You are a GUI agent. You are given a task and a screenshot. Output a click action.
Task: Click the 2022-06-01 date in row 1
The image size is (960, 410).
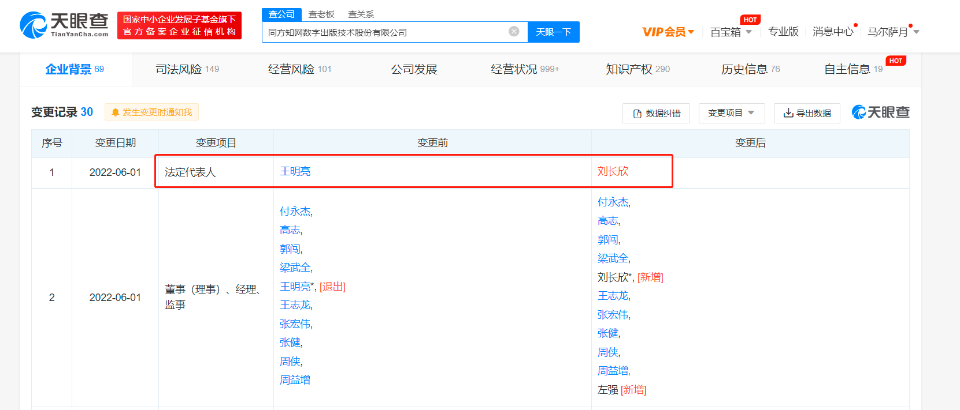coord(115,172)
